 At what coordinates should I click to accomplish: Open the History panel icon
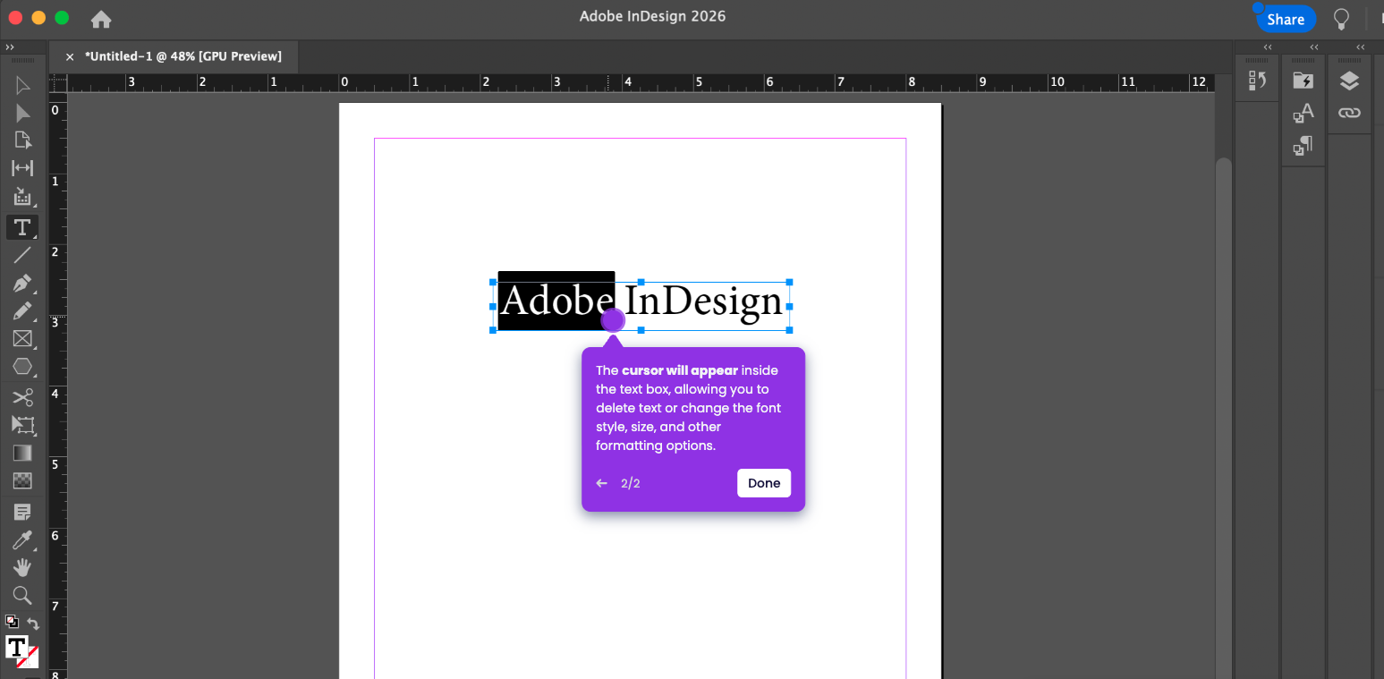point(1257,81)
